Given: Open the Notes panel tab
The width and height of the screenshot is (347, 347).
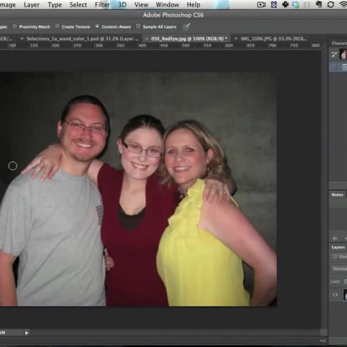Looking at the screenshot, I should coord(337,195).
